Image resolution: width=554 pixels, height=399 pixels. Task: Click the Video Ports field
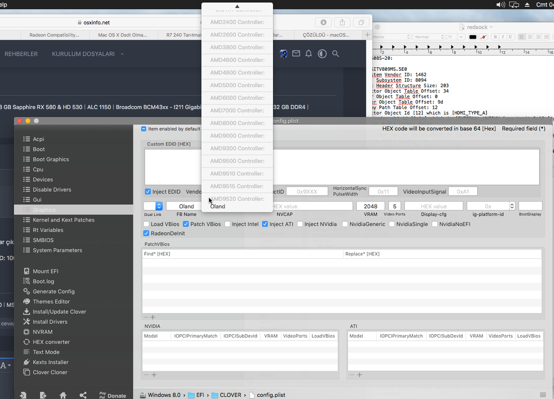point(394,206)
